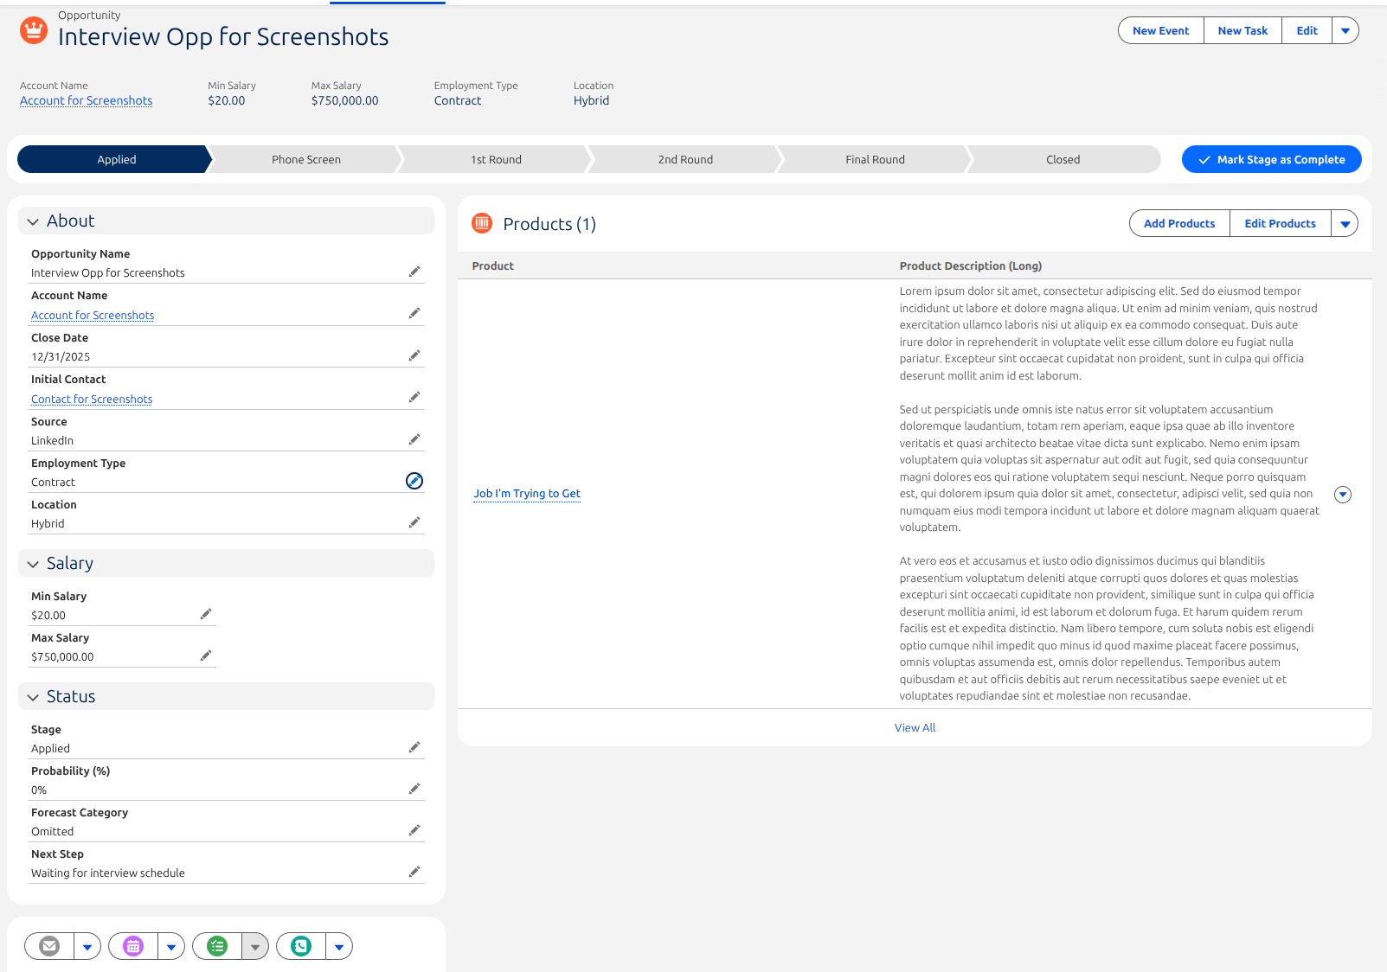Viewport: 1387px width, 972px height.
Task: Select the Final Round stage in path
Action: [875, 160]
